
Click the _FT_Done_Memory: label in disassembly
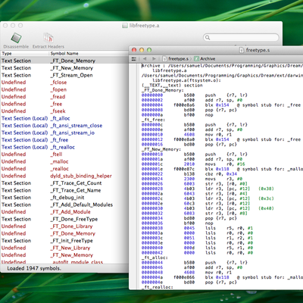163,90
